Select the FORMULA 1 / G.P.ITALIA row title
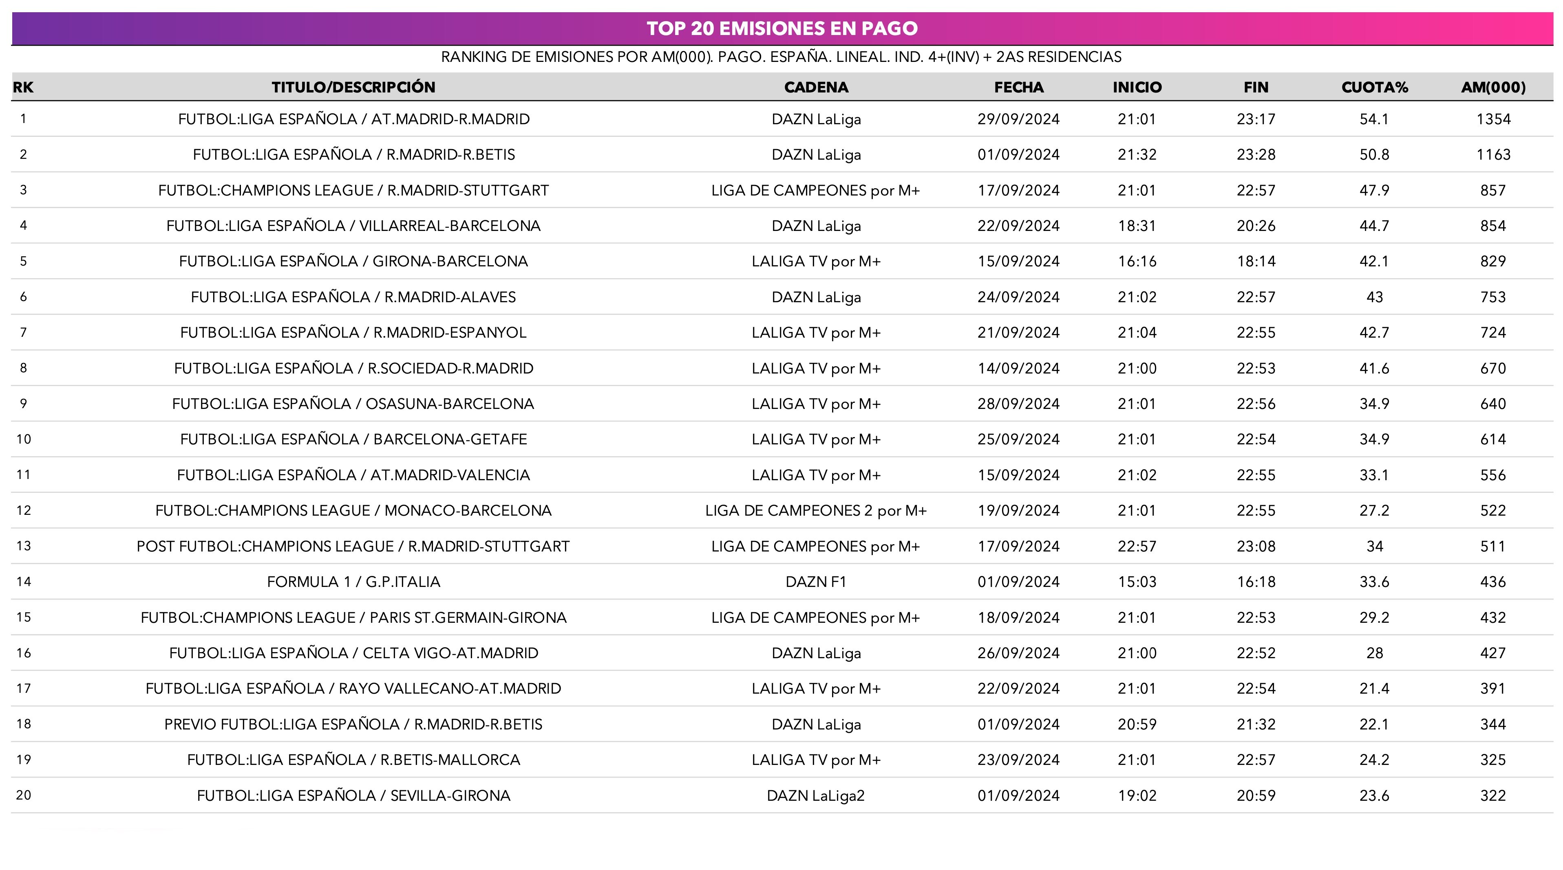This screenshot has width=1563, height=870. [x=353, y=582]
